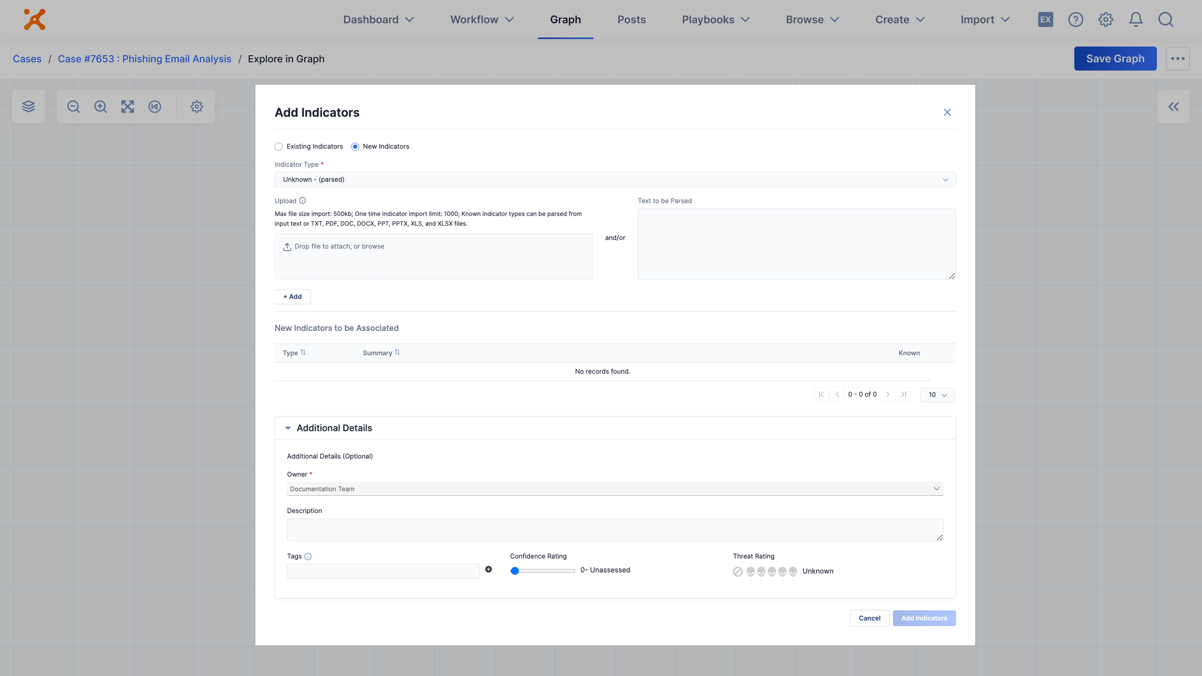Click the Cancel button
The width and height of the screenshot is (1202, 676).
(869, 618)
